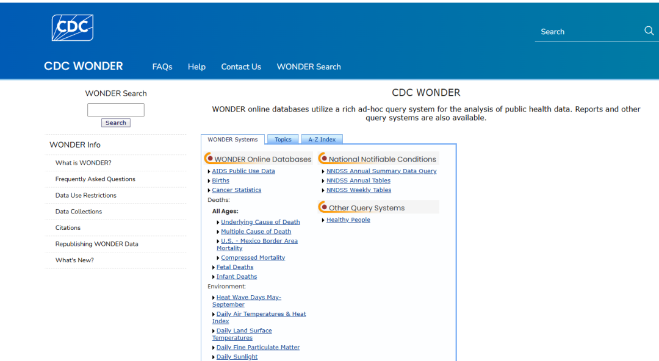This screenshot has width=659, height=361.
Task: Open NNDSS Weekly Tables link
Action: click(359, 190)
